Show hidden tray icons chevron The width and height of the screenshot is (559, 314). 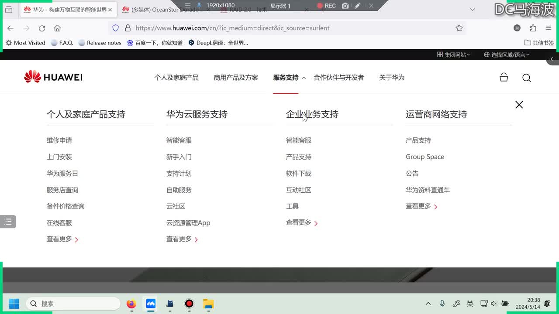pos(428,304)
